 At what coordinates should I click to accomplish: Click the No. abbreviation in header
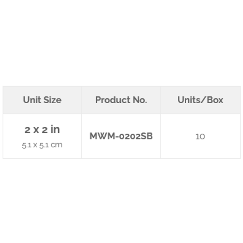[140, 100]
